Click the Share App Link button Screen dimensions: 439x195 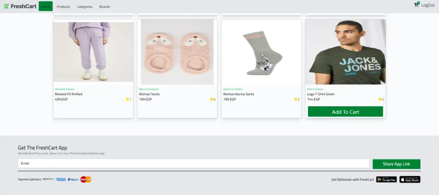coord(396,164)
